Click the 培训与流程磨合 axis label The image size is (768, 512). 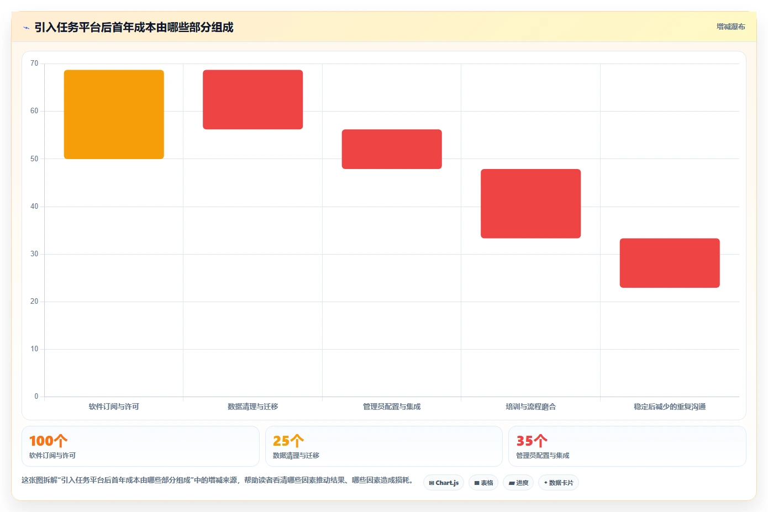(x=530, y=407)
